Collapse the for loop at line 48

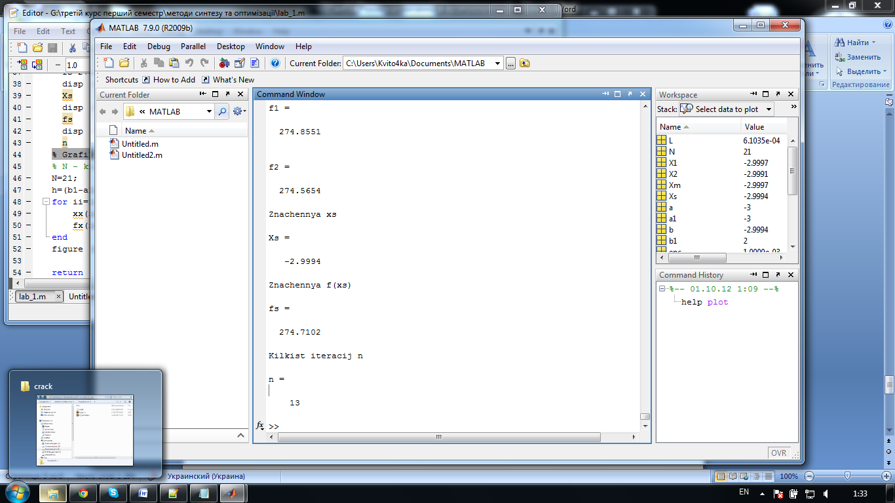pos(45,202)
